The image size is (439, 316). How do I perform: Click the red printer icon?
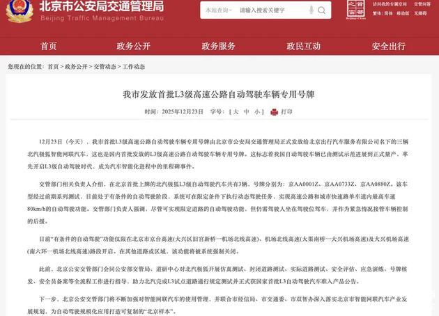[274, 111]
